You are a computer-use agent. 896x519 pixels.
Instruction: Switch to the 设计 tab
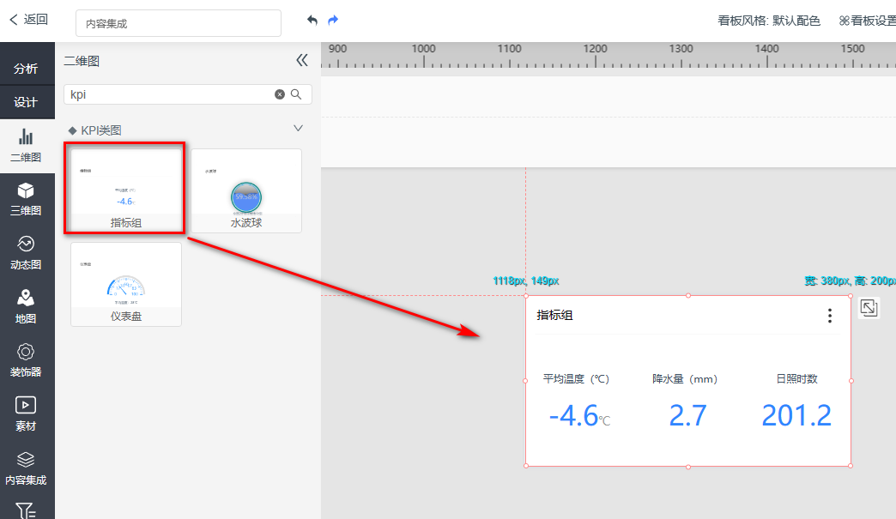pos(26,102)
